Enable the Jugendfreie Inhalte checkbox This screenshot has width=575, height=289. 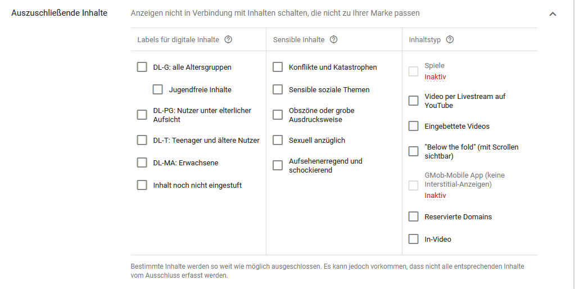pyautogui.click(x=158, y=90)
